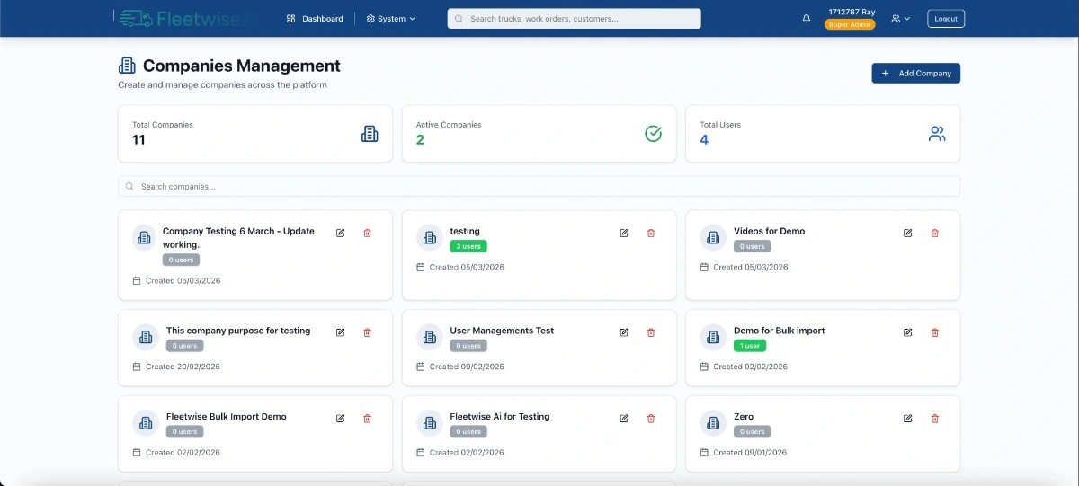The width and height of the screenshot is (1079, 486).
Task: Open the System dropdown menu
Action: 391,19
